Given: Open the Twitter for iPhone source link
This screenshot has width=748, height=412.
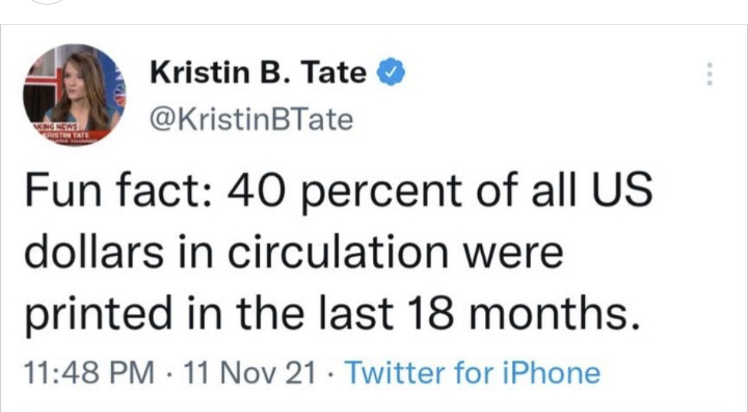Looking at the screenshot, I should 472,373.
